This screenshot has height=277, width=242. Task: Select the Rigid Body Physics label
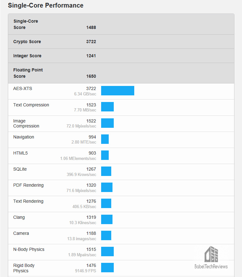[x=24, y=268]
